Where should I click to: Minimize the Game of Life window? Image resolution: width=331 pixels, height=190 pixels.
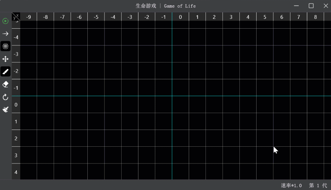[296, 6]
